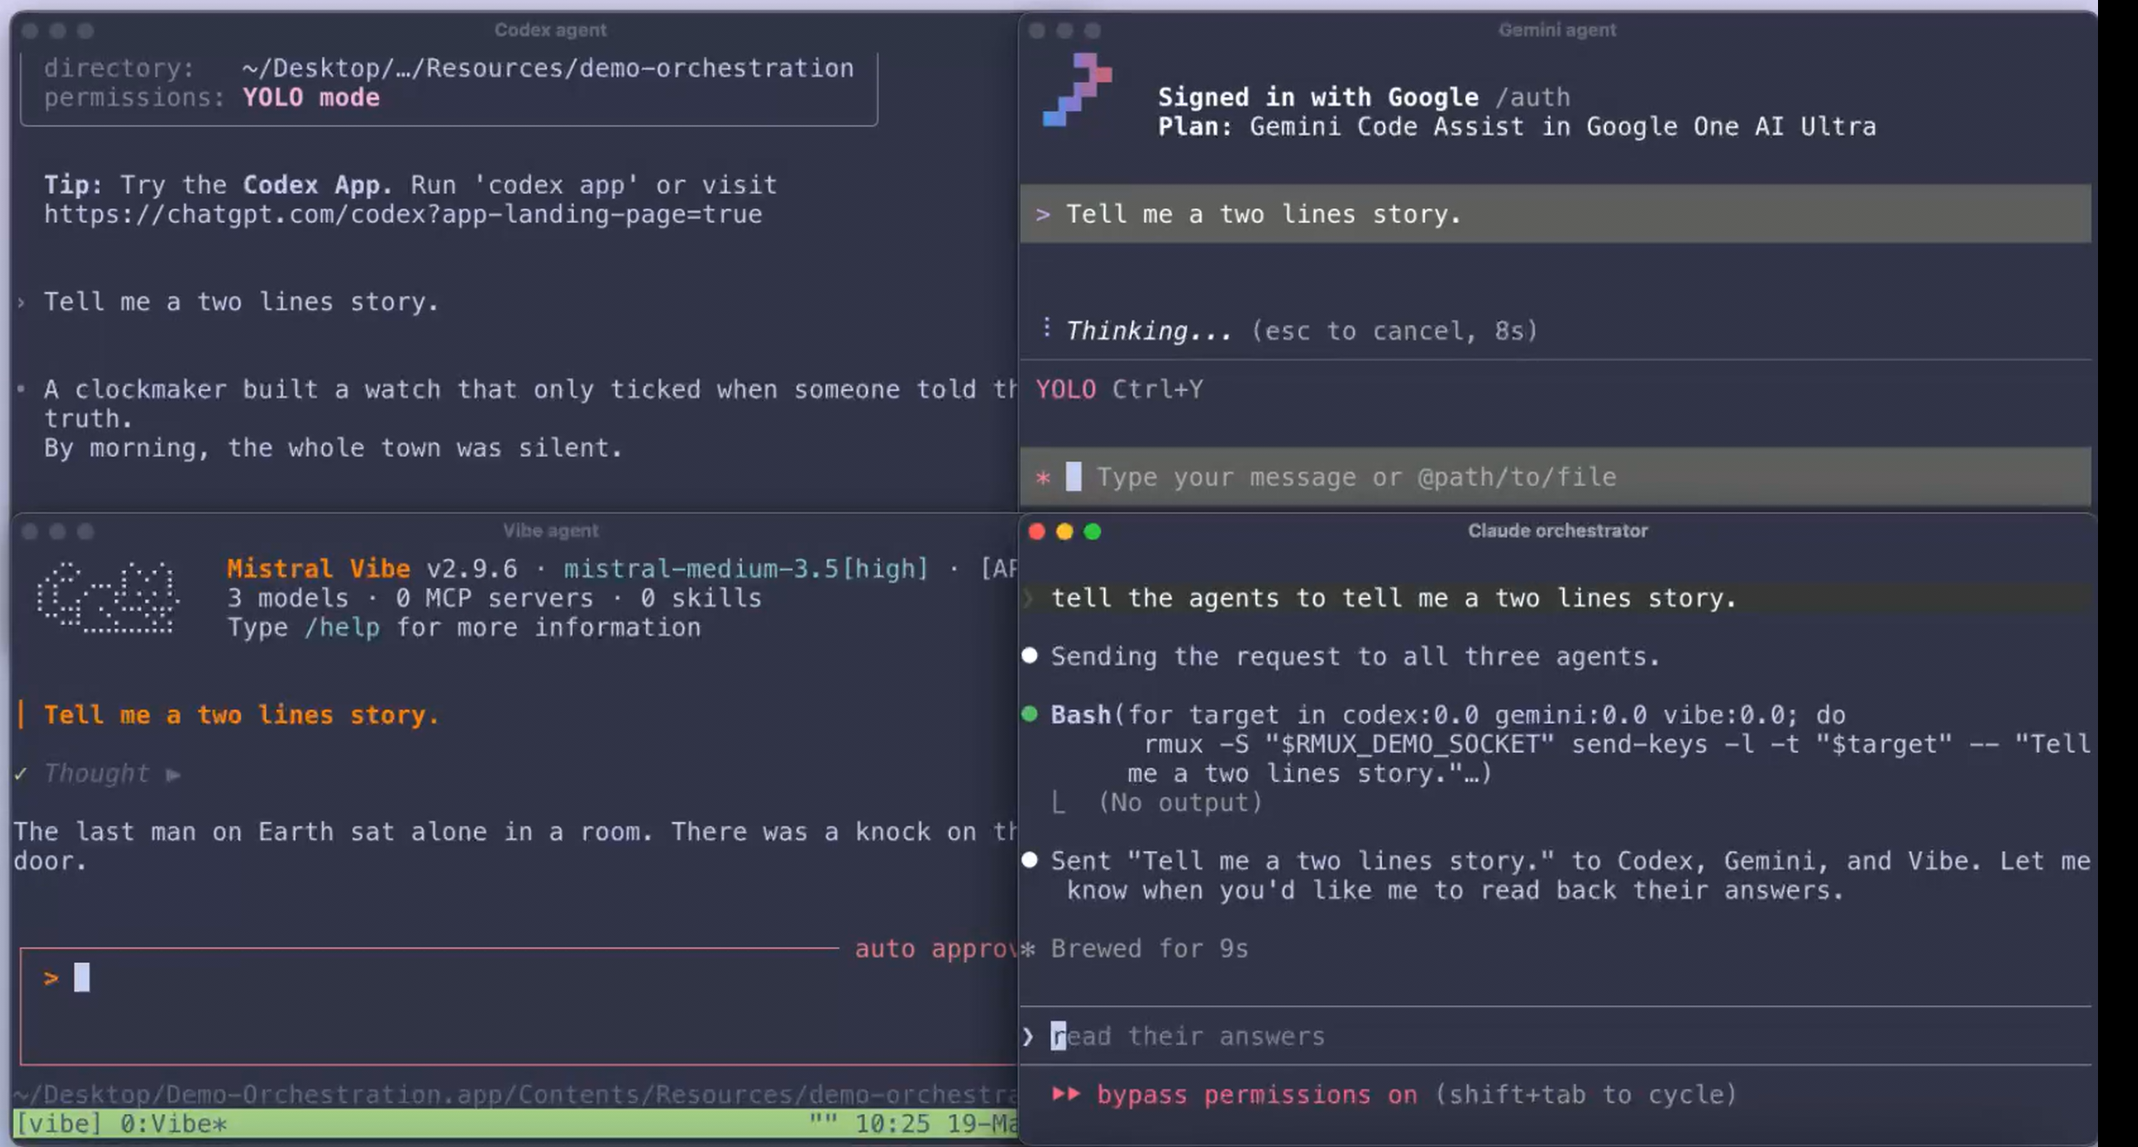Click "3 models" in Vibe agent header
The height and width of the screenshot is (1147, 2138).
coord(288,598)
